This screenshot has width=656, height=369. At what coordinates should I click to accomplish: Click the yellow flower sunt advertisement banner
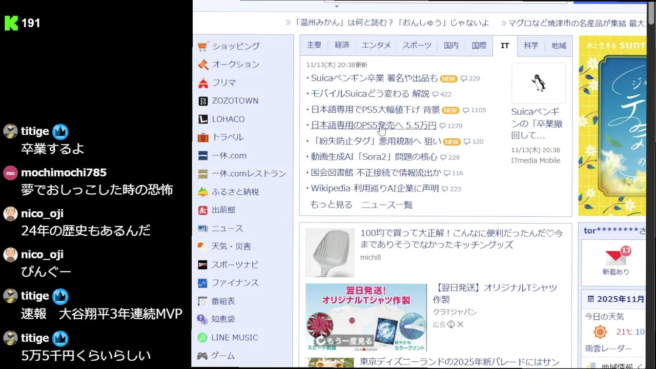[x=612, y=126]
